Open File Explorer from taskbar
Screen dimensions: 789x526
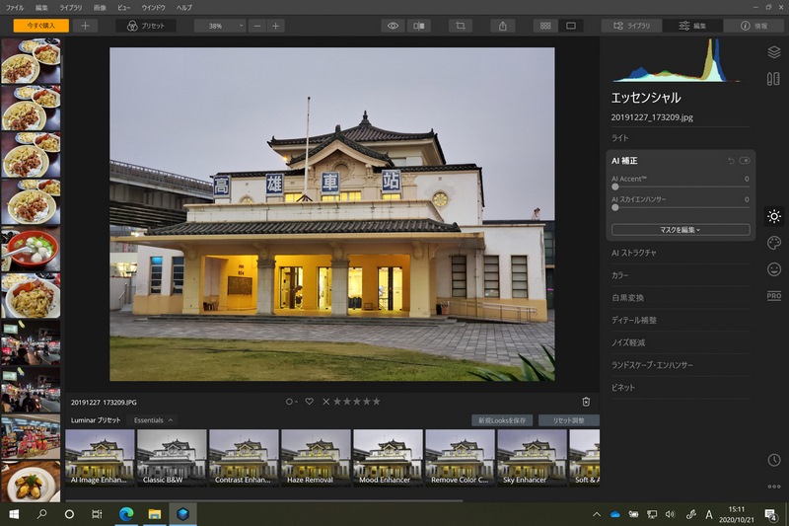click(x=155, y=514)
